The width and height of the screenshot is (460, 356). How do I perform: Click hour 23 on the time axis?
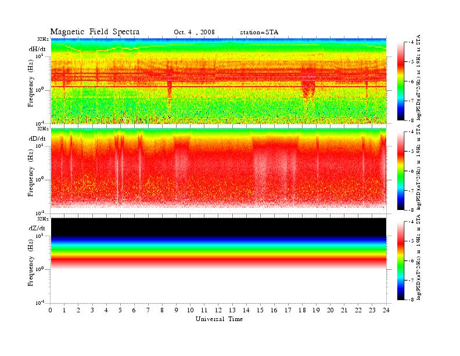[372, 310]
